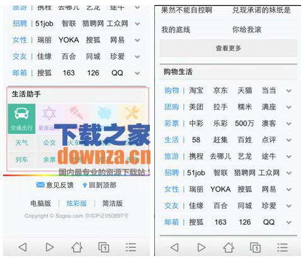Open the 瑞丽 link on right phone
The height and width of the screenshot is (258, 301).
tap(196, 189)
